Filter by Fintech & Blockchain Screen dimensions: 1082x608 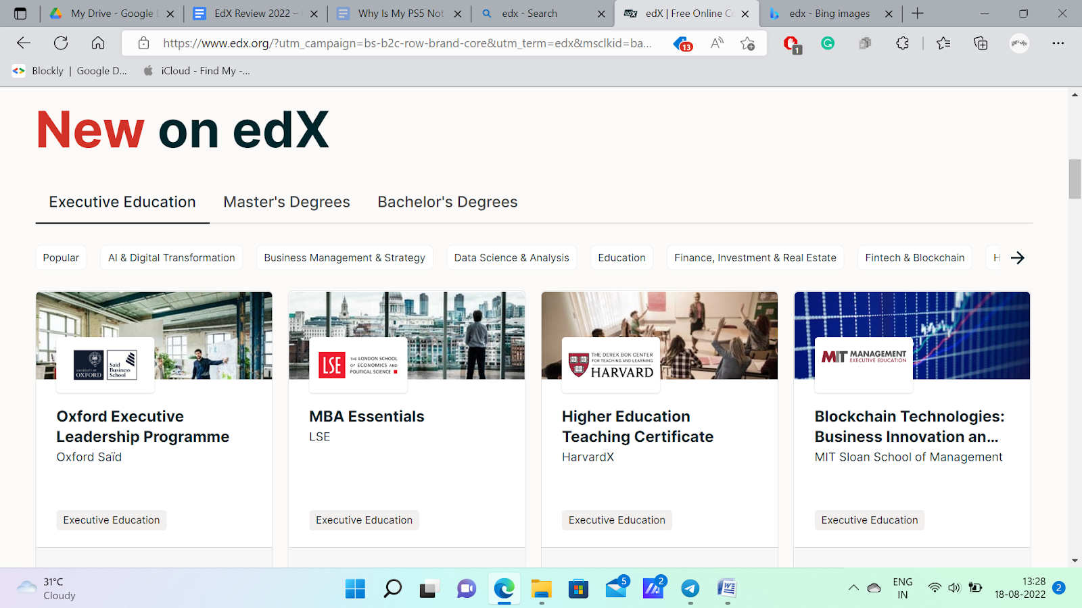coord(915,257)
